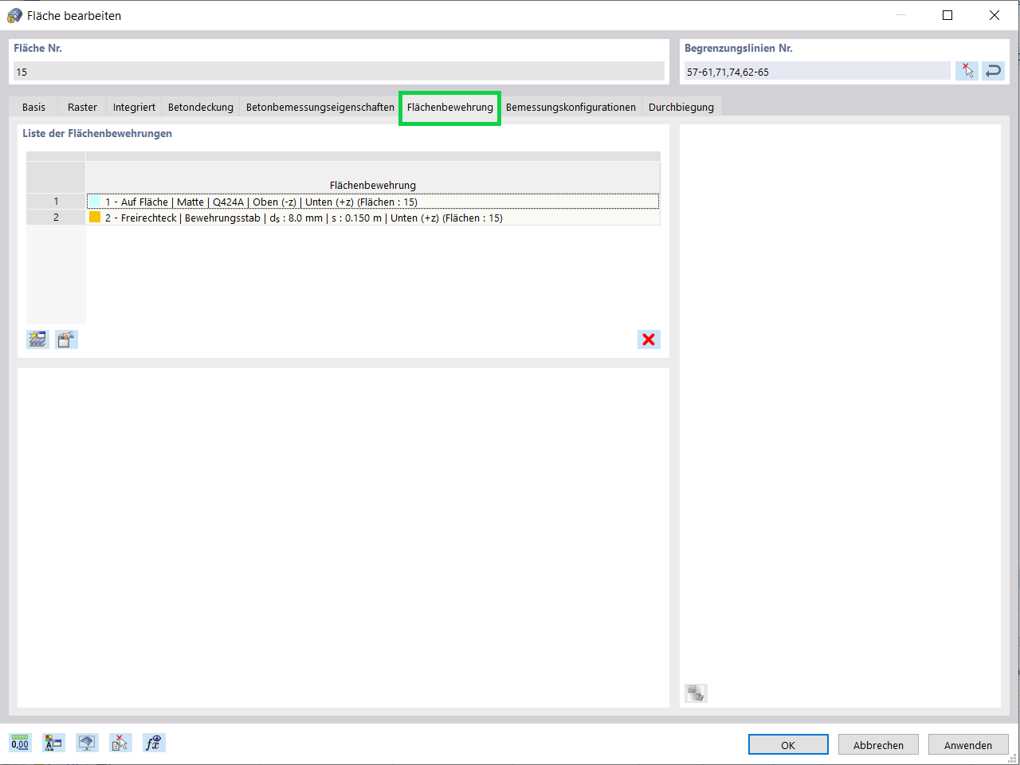1020x765 pixels.
Task: Open the Raster tab
Action: [x=82, y=107]
